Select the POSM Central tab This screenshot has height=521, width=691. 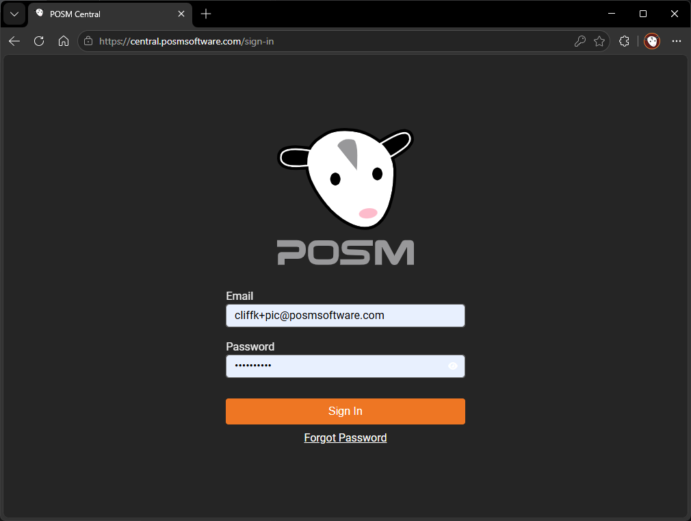pyautogui.click(x=110, y=14)
